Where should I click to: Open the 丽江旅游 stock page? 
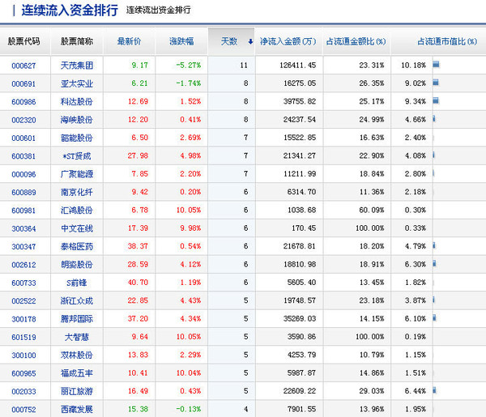coord(77,391)
